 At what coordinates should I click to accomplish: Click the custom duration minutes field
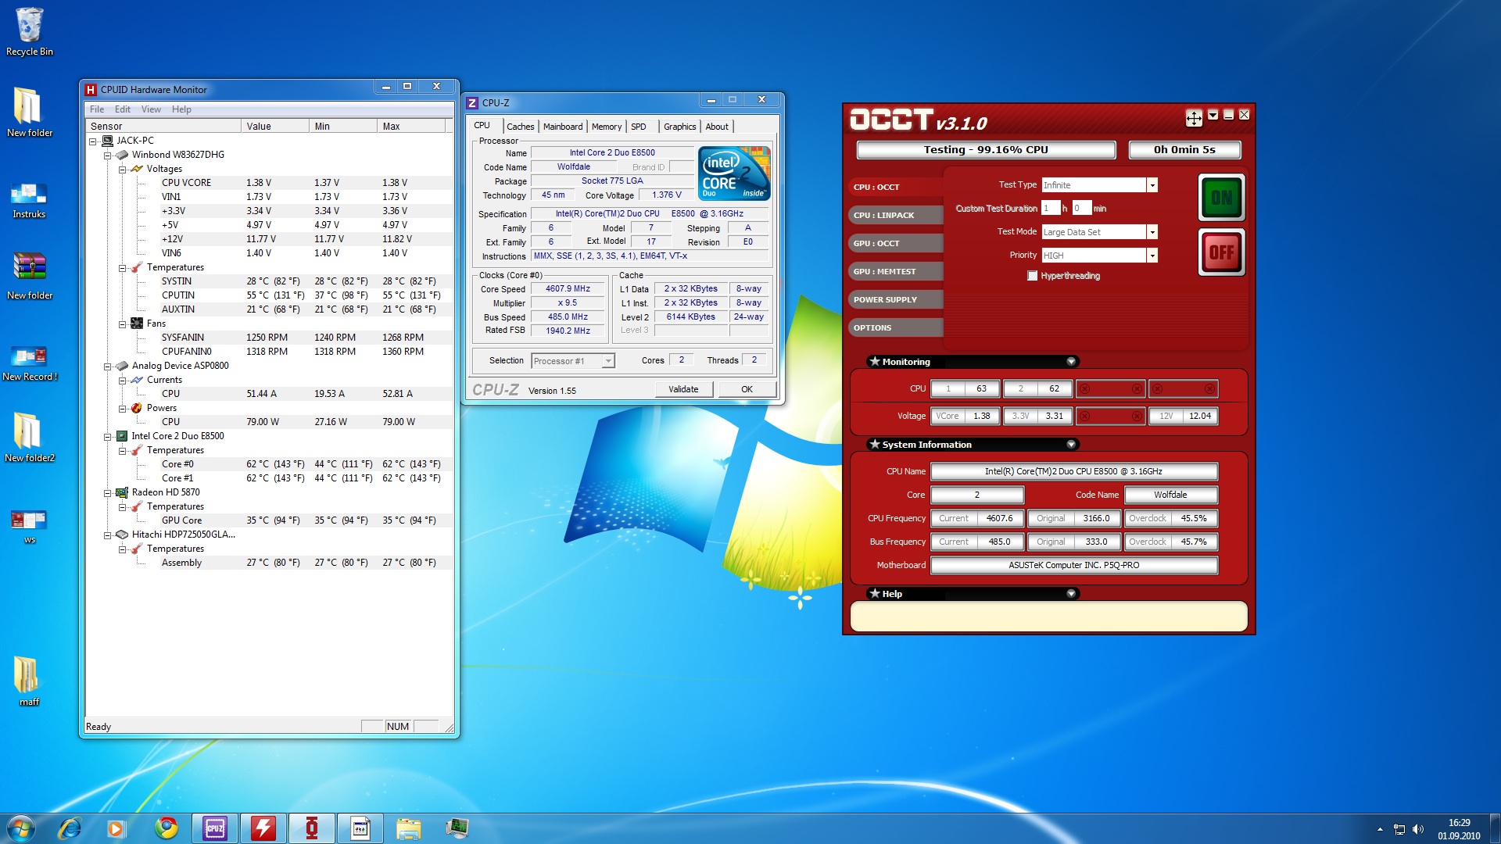[1081, 208]
